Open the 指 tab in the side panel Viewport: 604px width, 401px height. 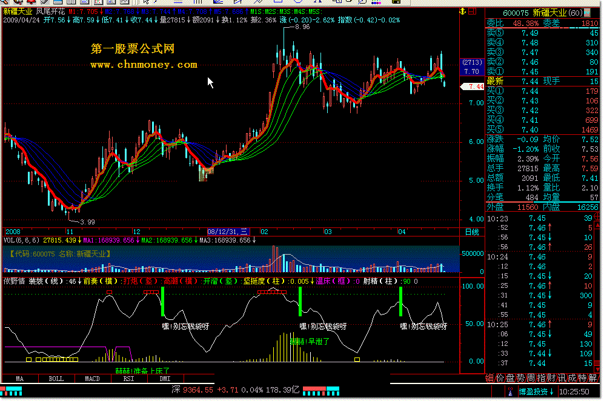(x=541, y=378)
